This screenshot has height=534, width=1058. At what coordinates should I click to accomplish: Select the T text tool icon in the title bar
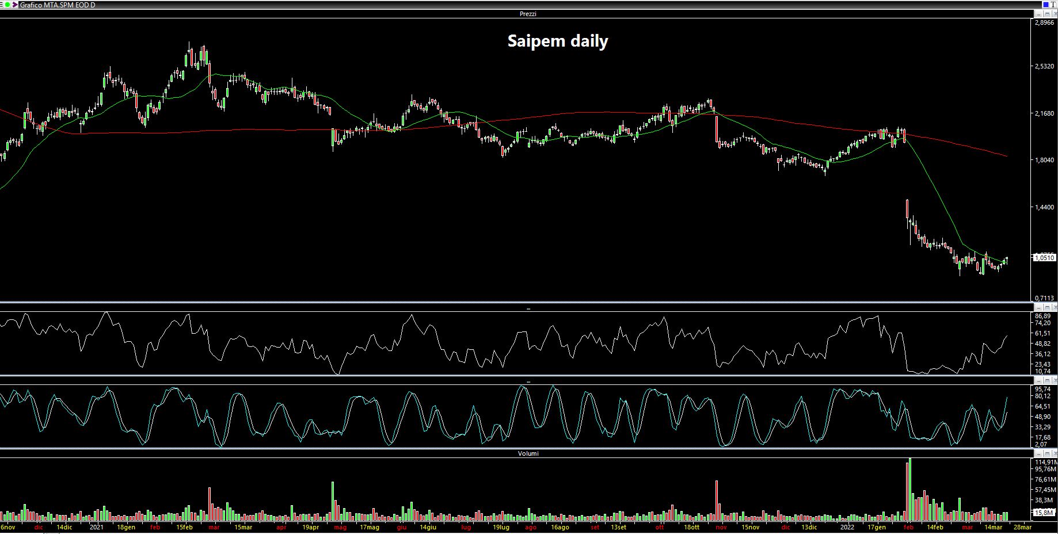(1053, 5)
